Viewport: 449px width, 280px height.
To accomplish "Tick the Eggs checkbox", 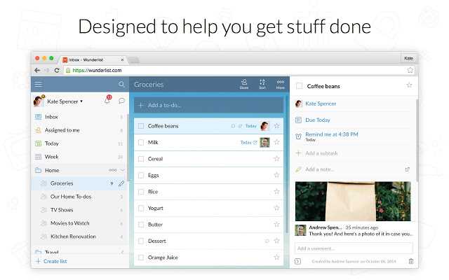I will (x=141, y=175).
